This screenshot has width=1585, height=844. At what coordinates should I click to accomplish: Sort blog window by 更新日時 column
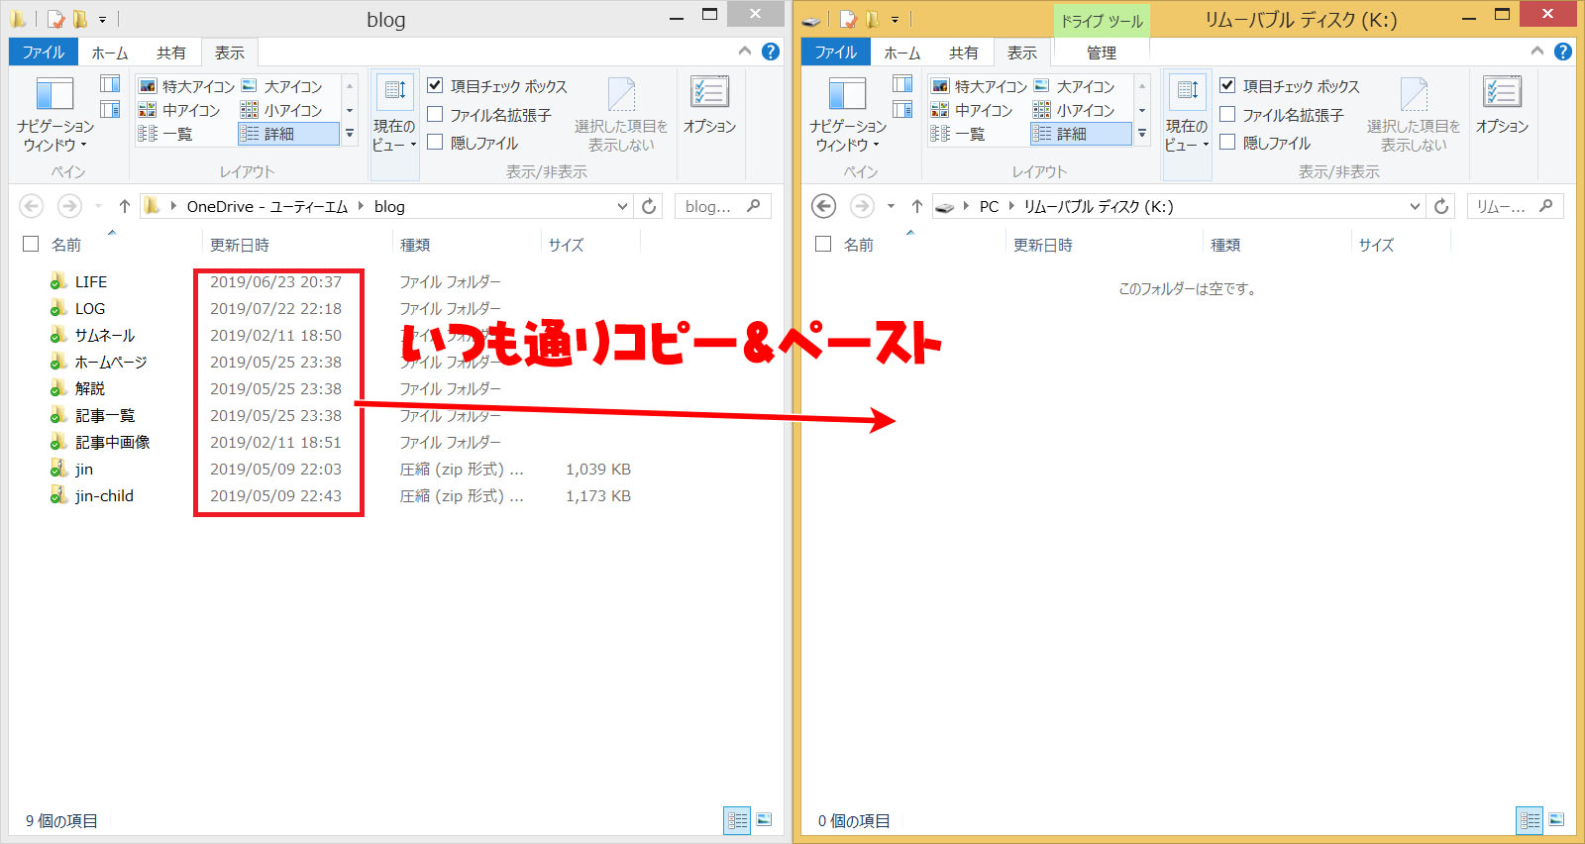pyautogui.click(x=296, y=245)
